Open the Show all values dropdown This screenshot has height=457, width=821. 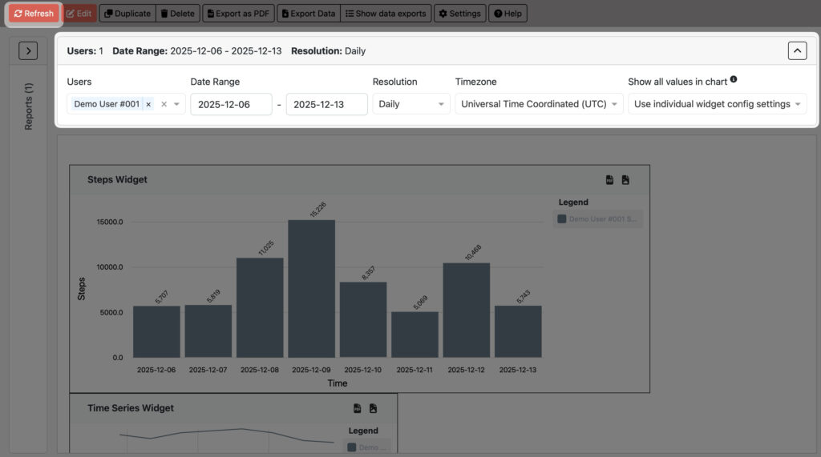pyautogui.click(x=717, y=104)
